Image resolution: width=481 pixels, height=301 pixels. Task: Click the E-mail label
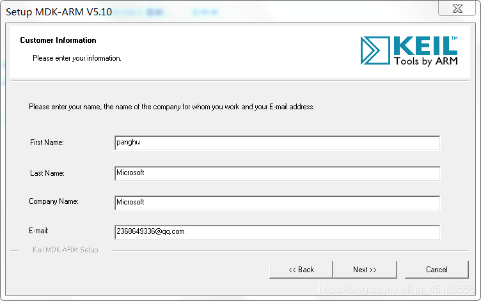[x=38, y=231]
